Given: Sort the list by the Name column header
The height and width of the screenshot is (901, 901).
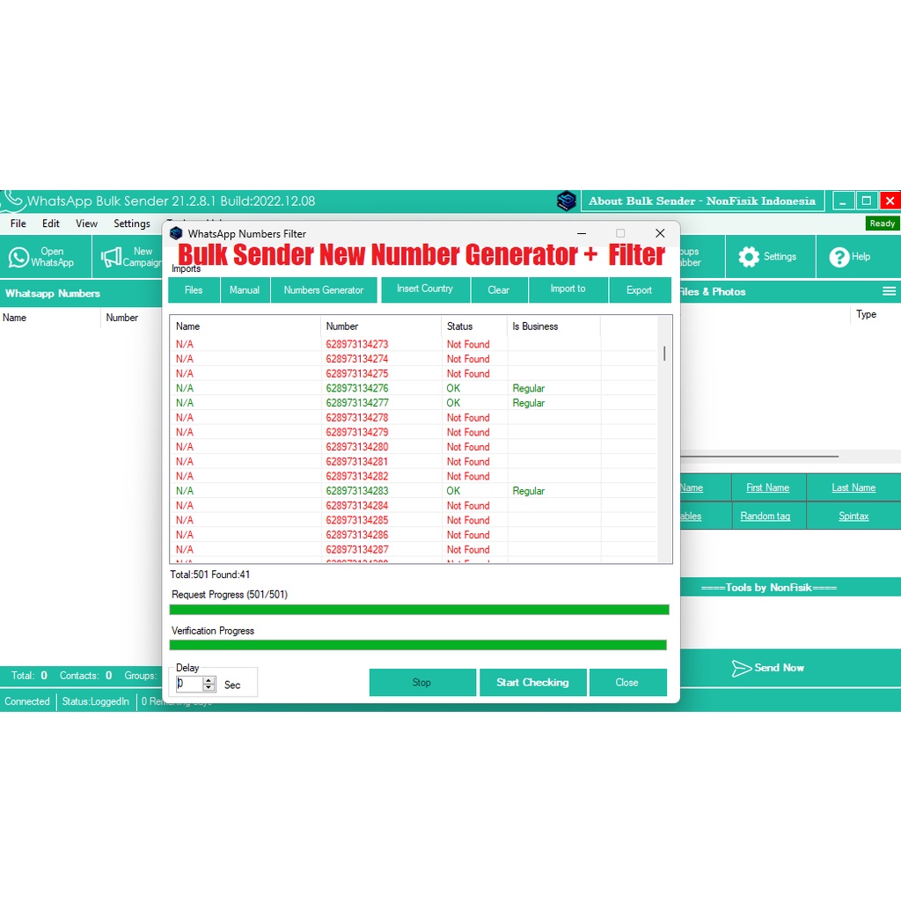Looking at the screenshot, I should pos(245,326).
